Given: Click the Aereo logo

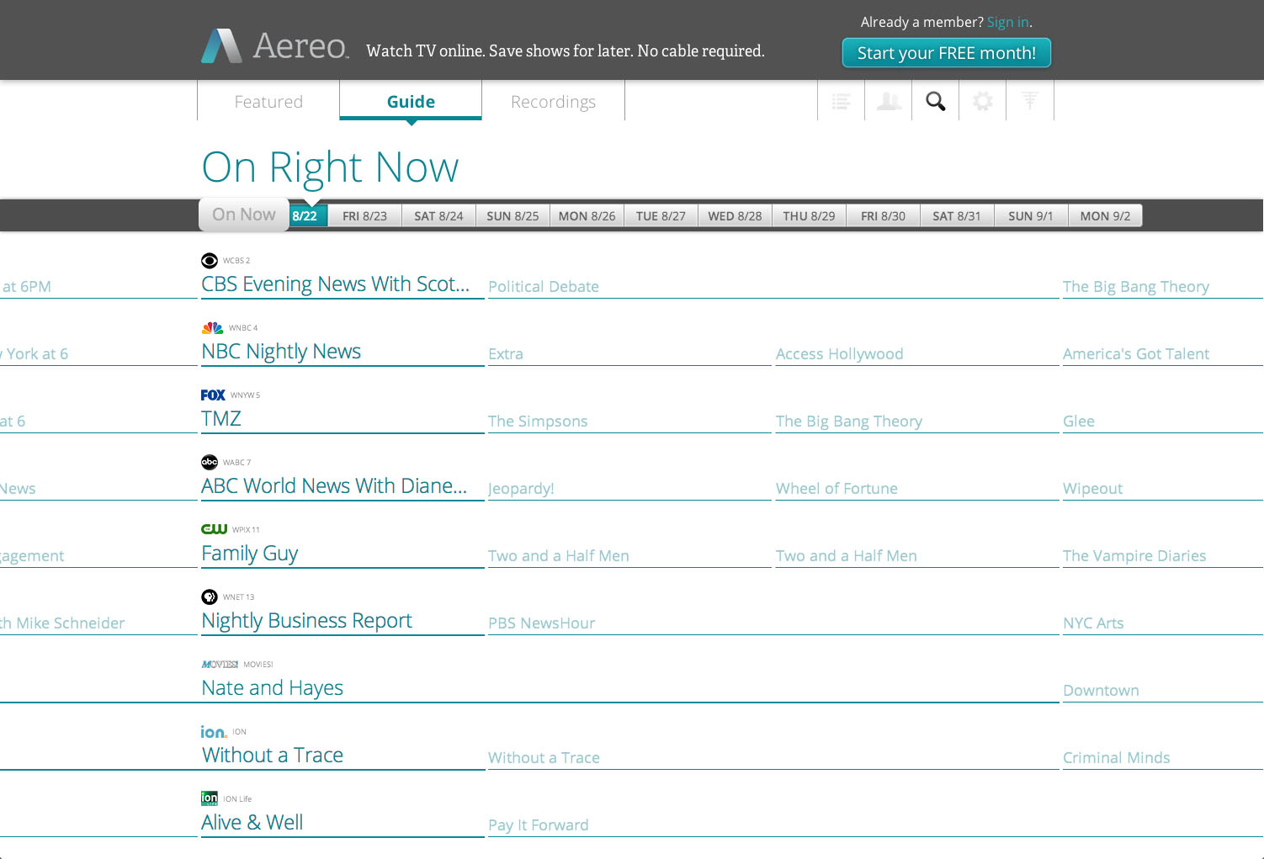Looking at the screenshot, I should (x=274, y=46).
